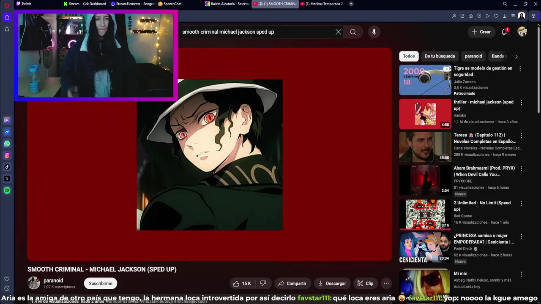The width and height of the screenshot is (541, 304).
Task: Click inside the YouTube search field
Action: click(256, 32)
